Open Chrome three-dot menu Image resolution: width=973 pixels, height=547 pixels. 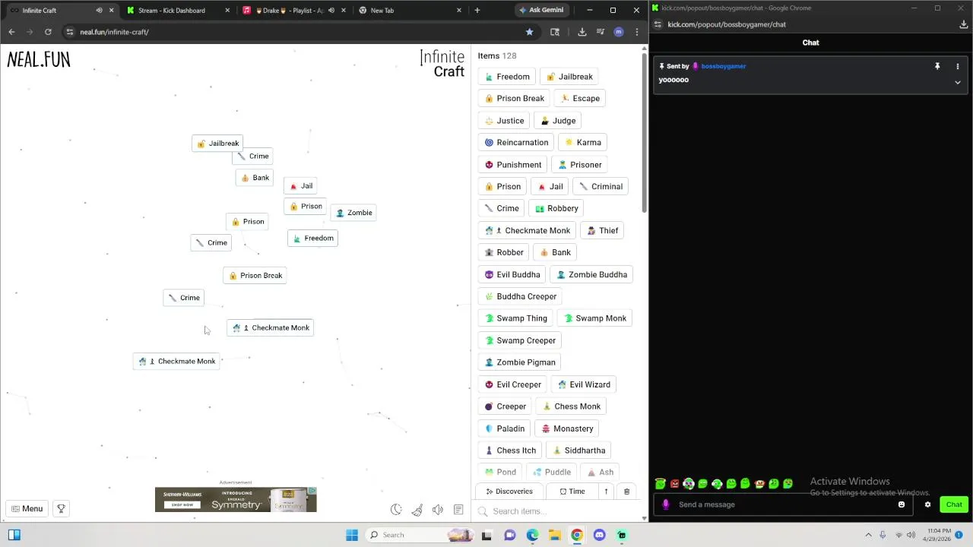point(637,32)
